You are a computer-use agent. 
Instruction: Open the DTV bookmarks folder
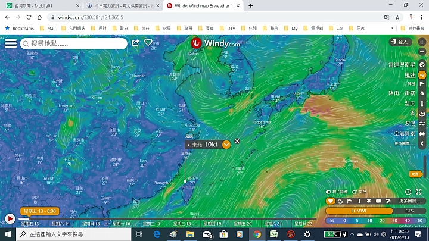point(228,28)
